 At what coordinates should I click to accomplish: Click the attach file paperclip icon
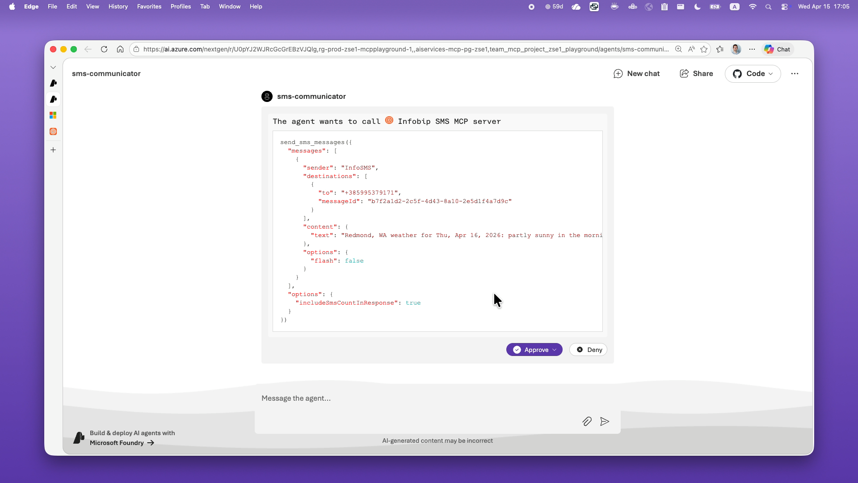(587, 421)
